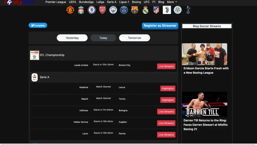This screenshot has height=145, width=257.
Task: Click the Chelsea club badge
Action: coord(92,10)
